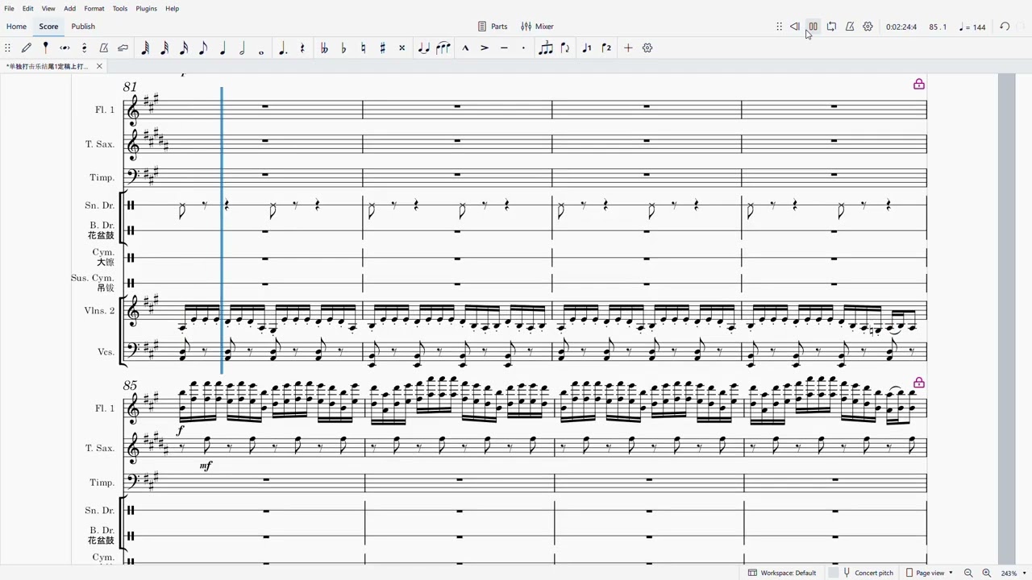Zoom out the score
This screenshot has height=580, width=1032.
click(968, 573)
